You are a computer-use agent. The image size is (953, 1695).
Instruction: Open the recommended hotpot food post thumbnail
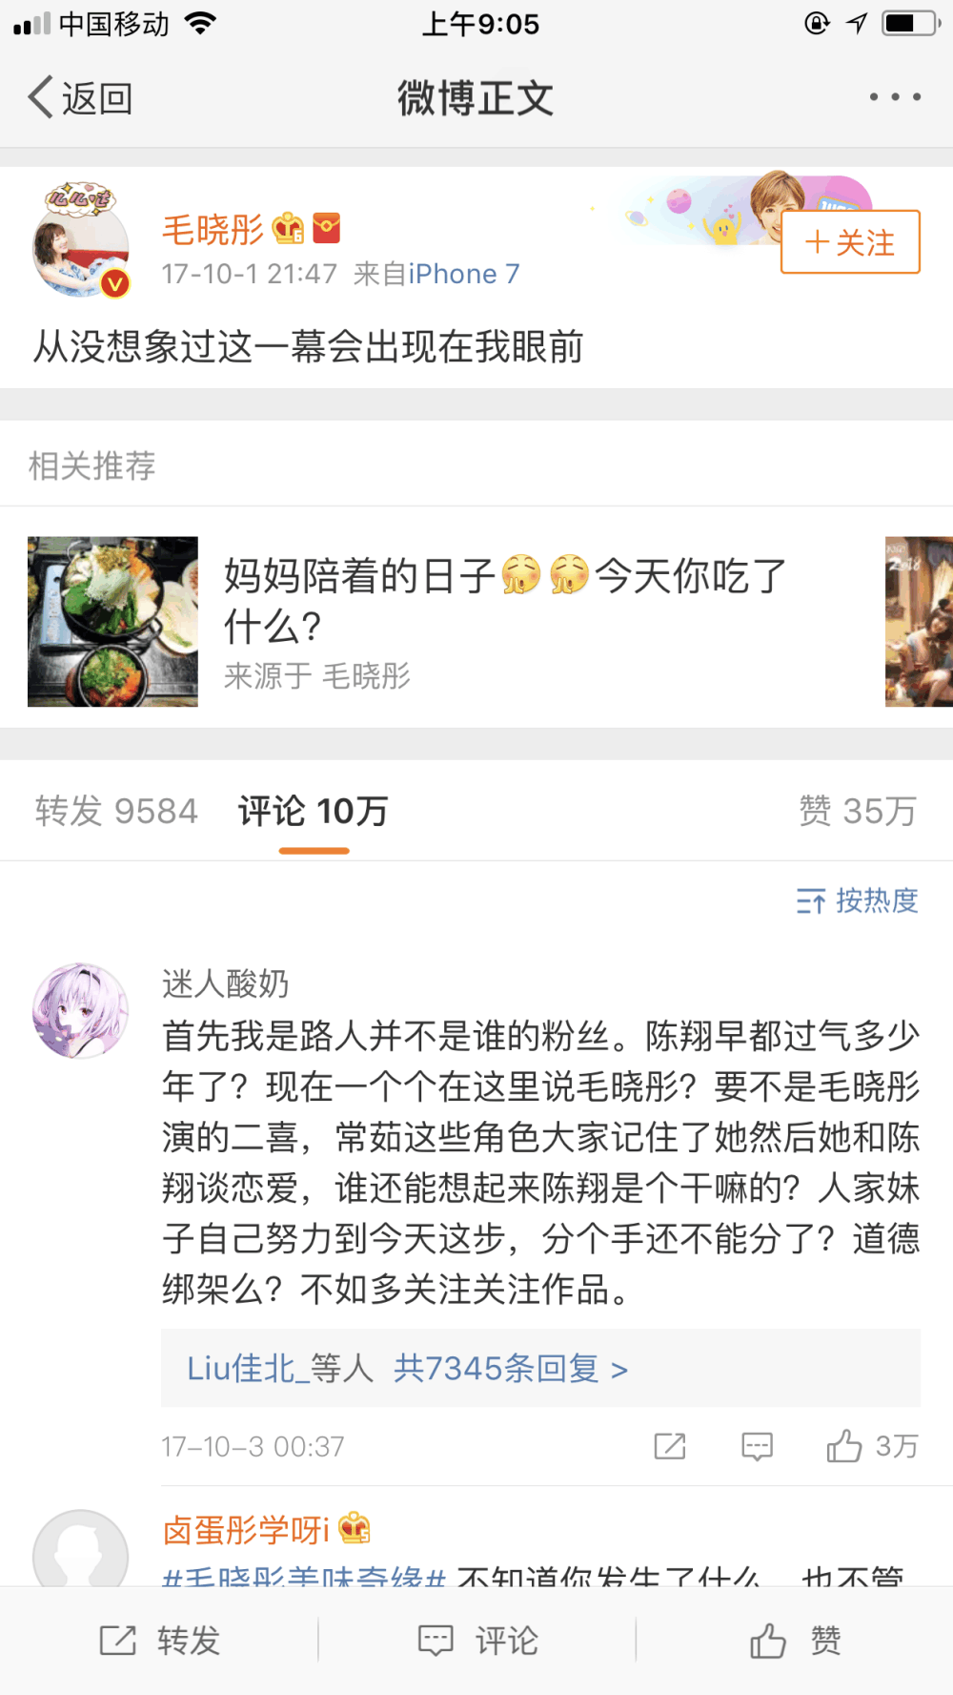click(112, 622)
